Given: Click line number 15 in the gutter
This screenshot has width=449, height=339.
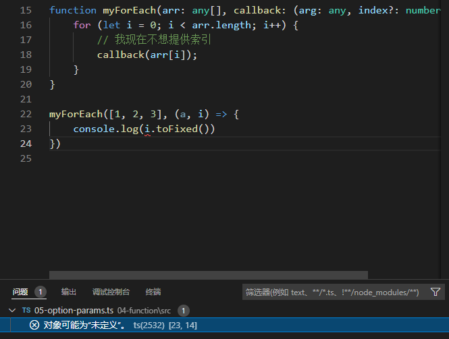Looking at the screenshot, I should [26, 10].
